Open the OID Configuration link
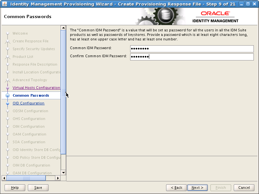The image size is (259, 194). [x=28, y=103]
